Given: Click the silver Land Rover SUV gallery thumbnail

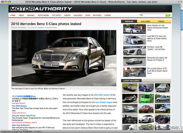Looking at the screenshot, I should pos(162,99).
